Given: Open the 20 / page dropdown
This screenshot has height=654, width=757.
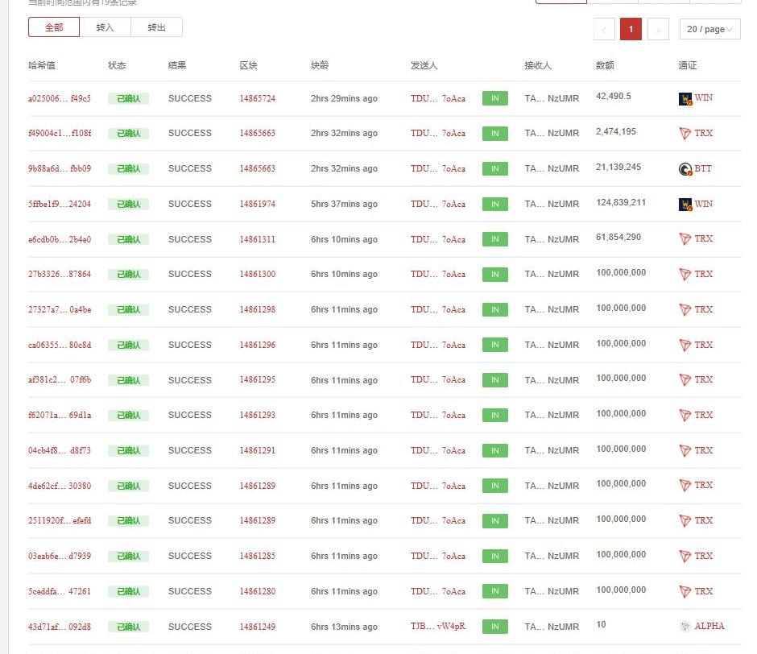Looking at the screenshot, I should click(709, 30).
